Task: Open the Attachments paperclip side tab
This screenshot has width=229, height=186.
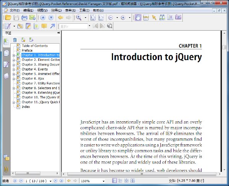Action: [6, 169]
